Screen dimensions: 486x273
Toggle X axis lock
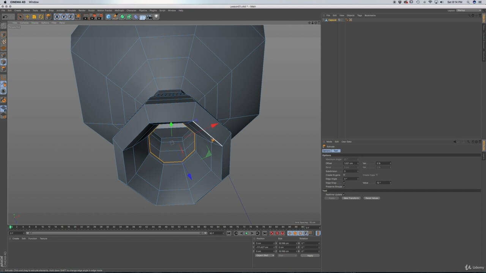(x=57, y=17)
